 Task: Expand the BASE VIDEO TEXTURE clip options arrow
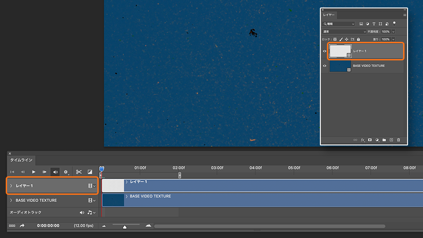tap(126, 197)
